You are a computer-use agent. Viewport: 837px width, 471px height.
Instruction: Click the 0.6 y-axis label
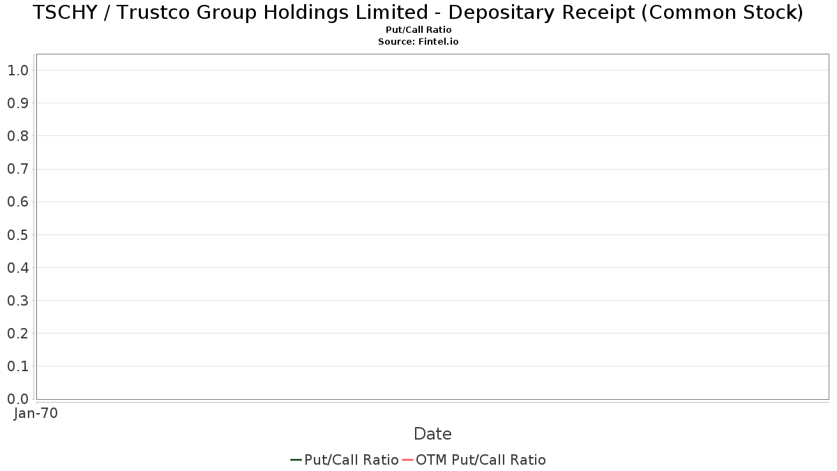point(17,202)
